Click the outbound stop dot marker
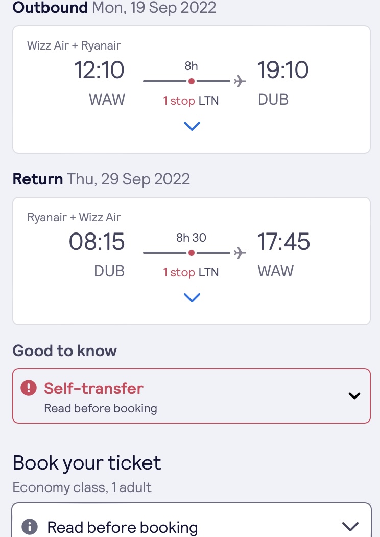Screen dimensions: 380x537 pyautogui.click(x=192, y=81)
